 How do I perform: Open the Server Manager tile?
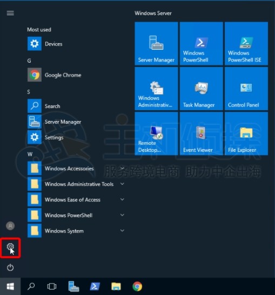[156, 44]
